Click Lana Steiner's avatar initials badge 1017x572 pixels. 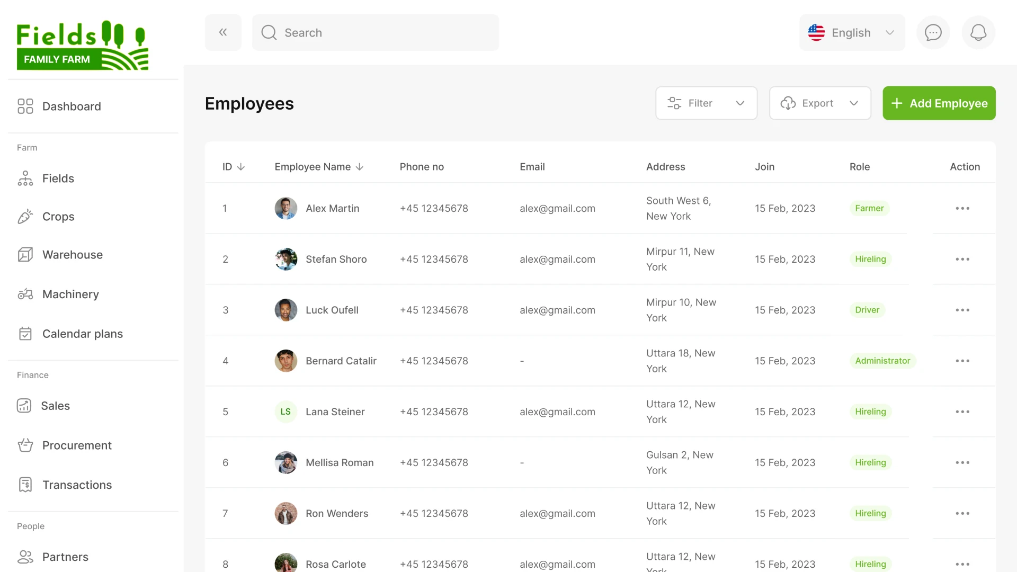click(286, 412)
